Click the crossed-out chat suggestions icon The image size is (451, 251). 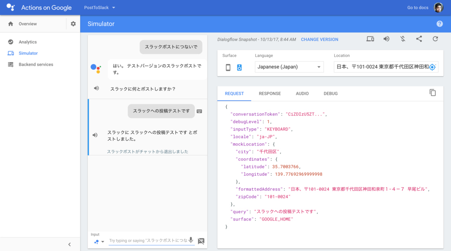(x=201, y=241)
